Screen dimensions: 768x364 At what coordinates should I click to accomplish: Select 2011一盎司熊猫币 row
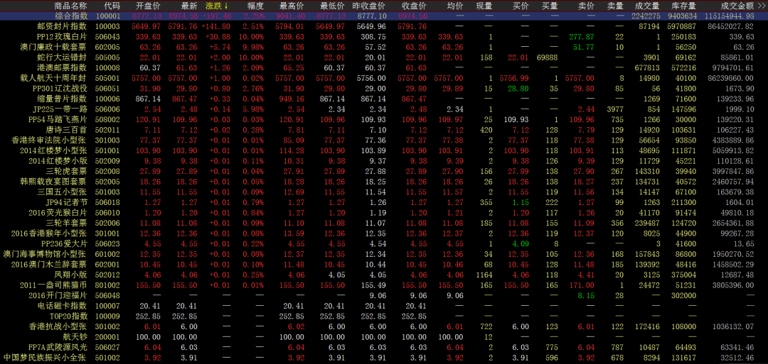384,285
